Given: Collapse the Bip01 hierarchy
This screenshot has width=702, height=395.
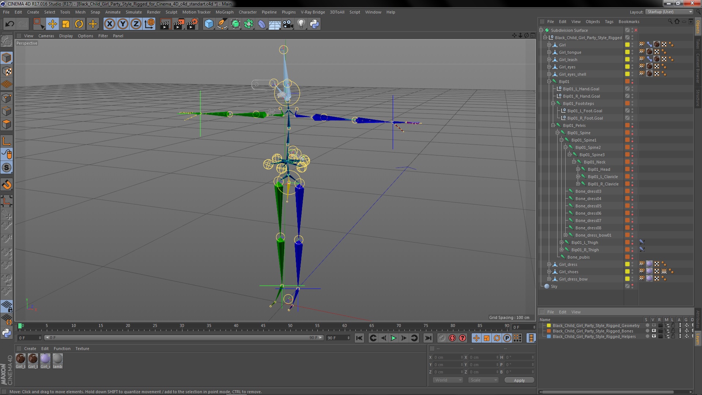Looking at the screenshot, I should (549, 82).
